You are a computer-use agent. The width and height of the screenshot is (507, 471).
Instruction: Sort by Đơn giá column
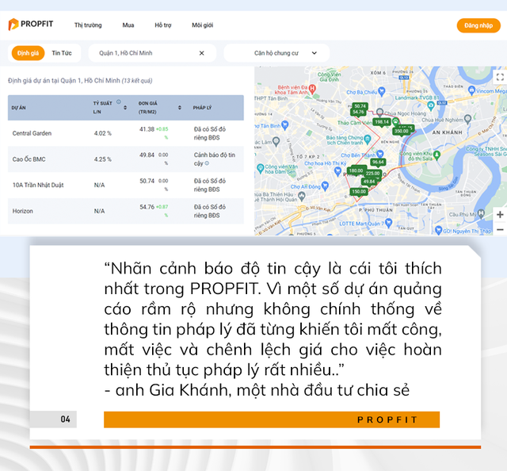pos(180,108)
